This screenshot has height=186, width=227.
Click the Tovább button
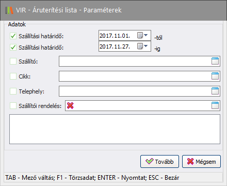point(159,162)
